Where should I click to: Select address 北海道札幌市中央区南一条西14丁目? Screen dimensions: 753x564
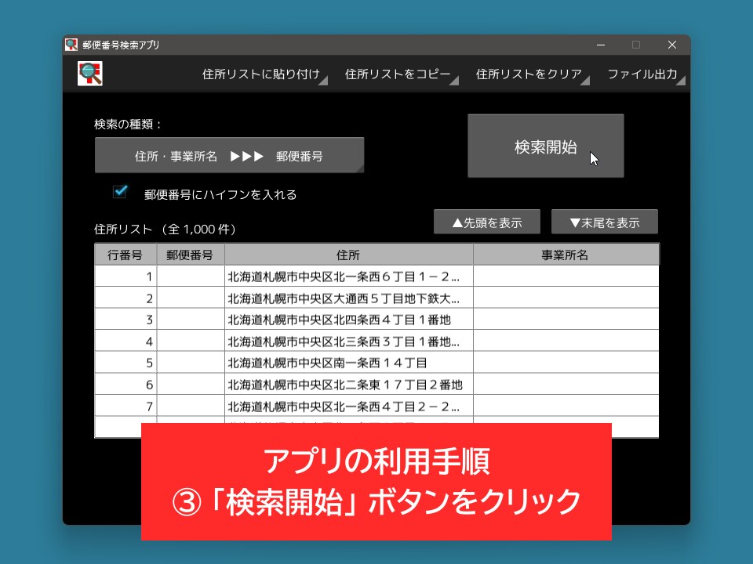[x=348, y=363]
